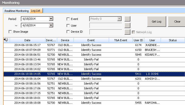Open the Period end date dropdown

point(51,25)
